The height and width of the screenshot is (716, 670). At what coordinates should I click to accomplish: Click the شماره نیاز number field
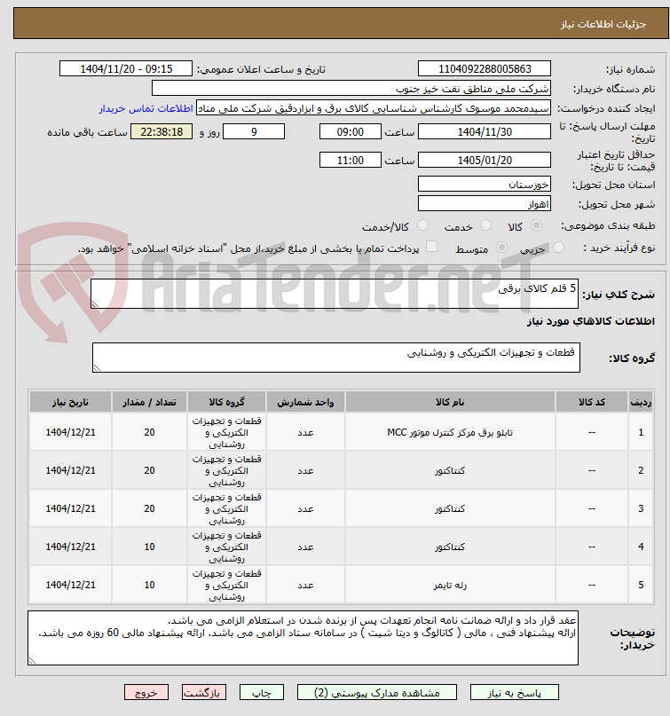coord(485,69)
